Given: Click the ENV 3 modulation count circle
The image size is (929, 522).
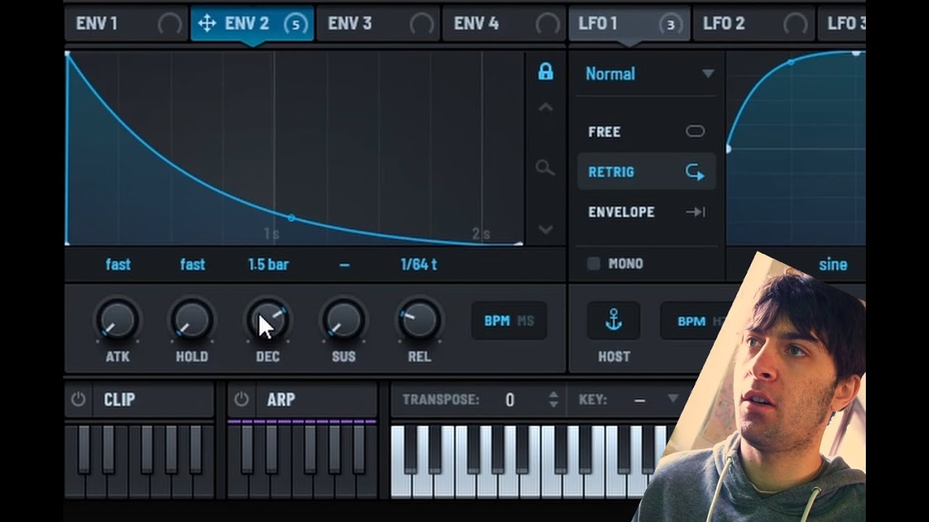Looking at the screenshot, I should coord(422,24).
